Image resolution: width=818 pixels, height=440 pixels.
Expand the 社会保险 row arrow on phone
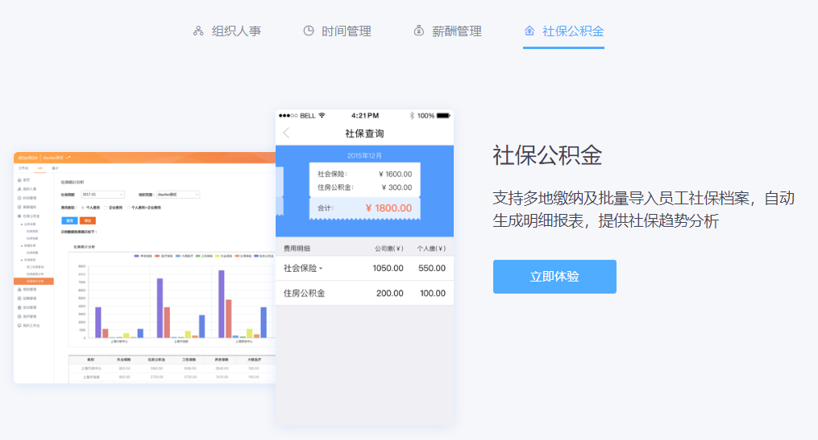tap(321, 269)
